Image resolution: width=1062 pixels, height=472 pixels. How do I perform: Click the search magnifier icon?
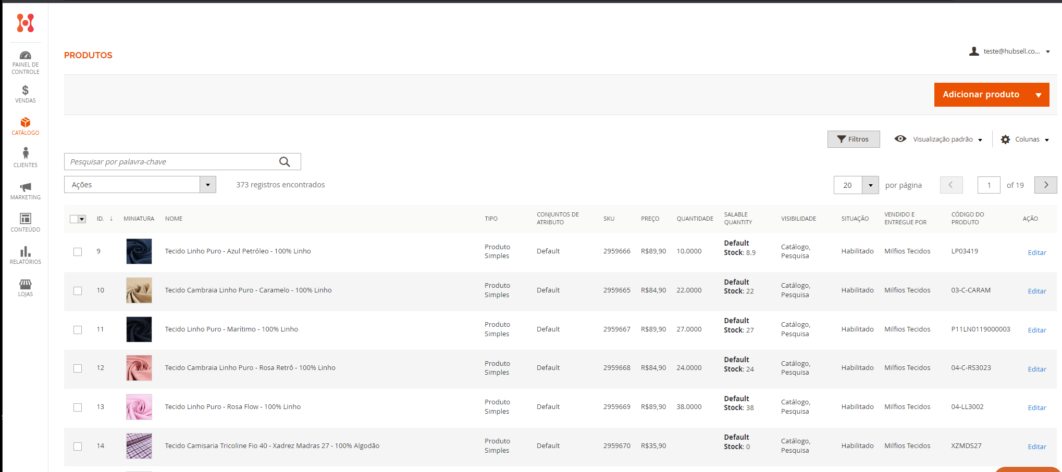(x=285, y=162)
